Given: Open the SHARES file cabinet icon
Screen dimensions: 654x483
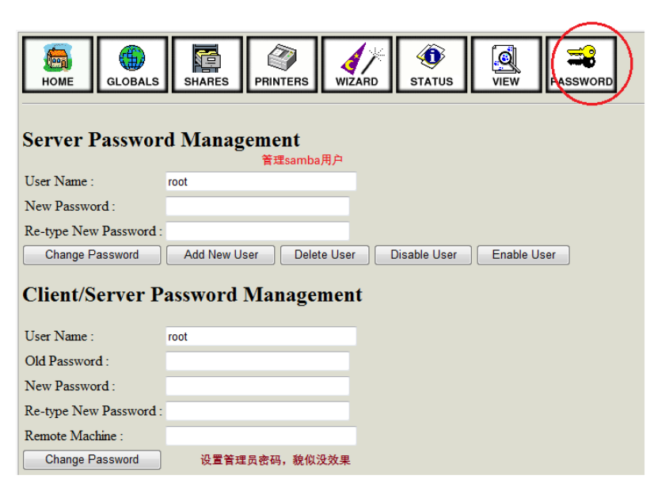Looking at the screenshot, I should (x=207, y=64).
